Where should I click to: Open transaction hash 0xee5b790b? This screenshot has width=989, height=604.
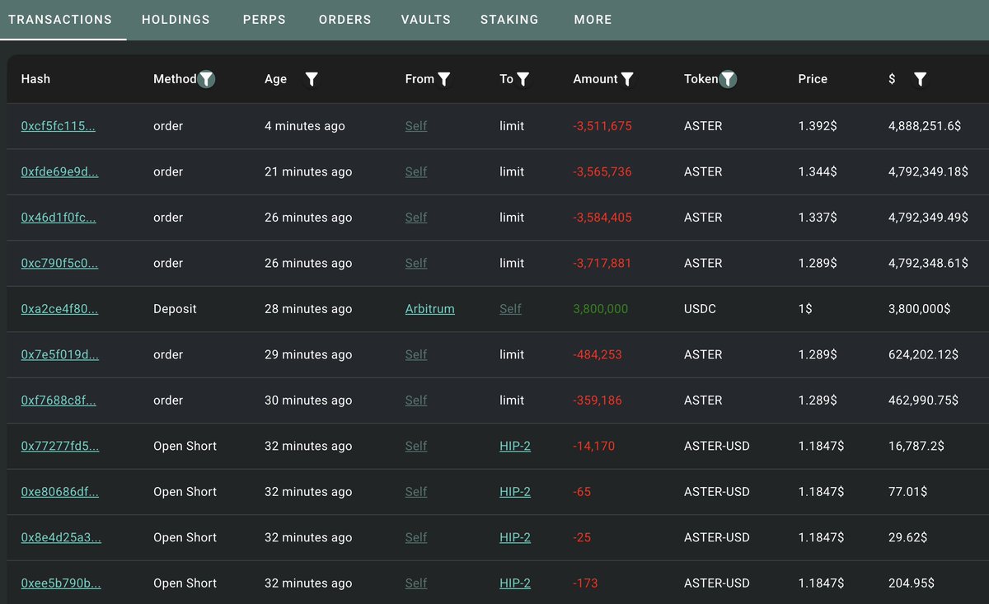coord(61,583)
